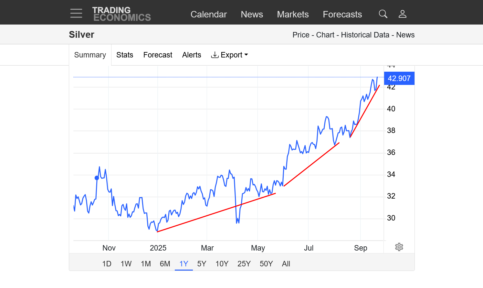Show the All time range
The image size is (483, 288).
[286, 264]
